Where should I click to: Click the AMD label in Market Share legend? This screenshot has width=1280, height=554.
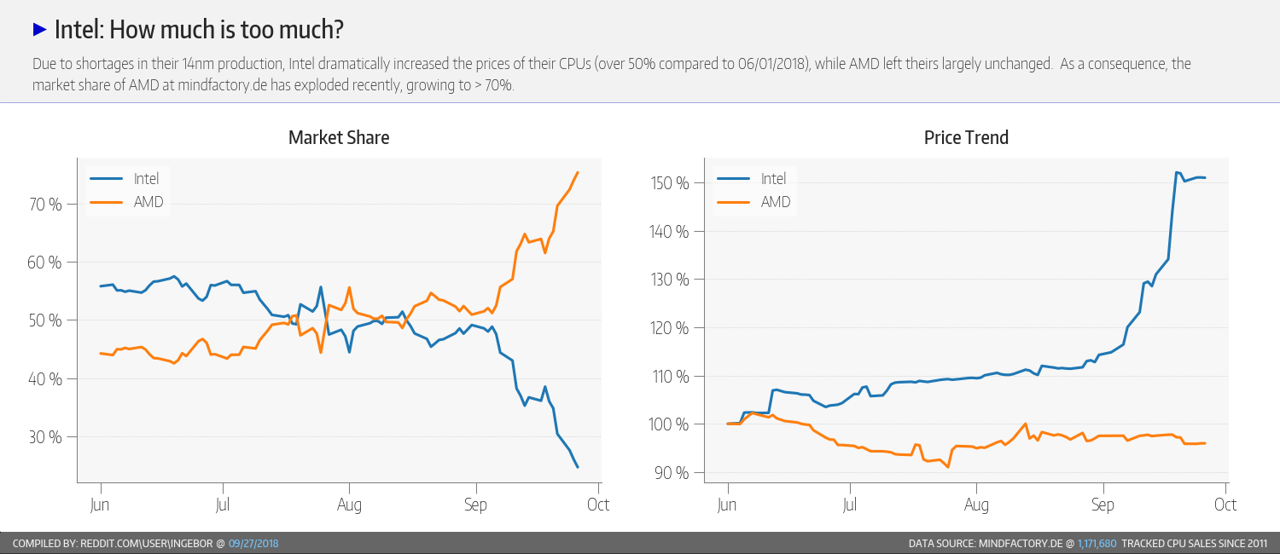148,202
